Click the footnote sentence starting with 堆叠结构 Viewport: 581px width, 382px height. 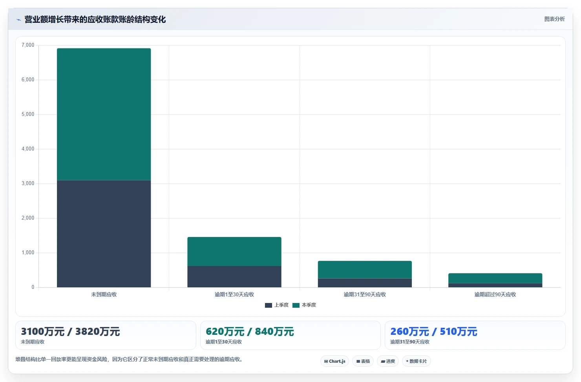point(129,359)
